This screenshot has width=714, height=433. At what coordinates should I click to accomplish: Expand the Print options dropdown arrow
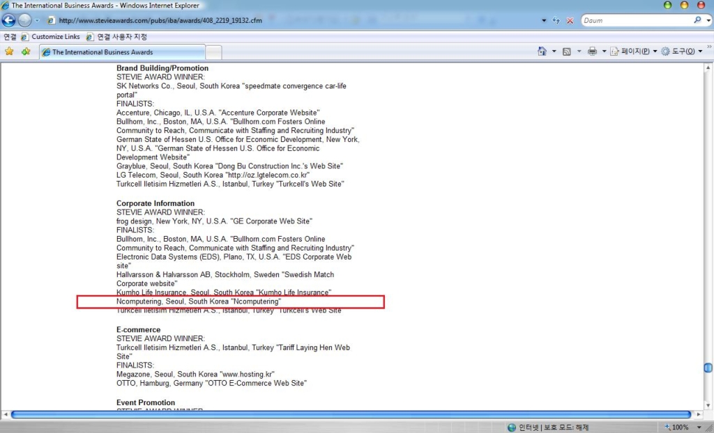click(605, 52)
